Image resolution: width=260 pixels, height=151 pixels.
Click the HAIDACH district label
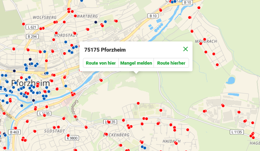pos(171,141)
